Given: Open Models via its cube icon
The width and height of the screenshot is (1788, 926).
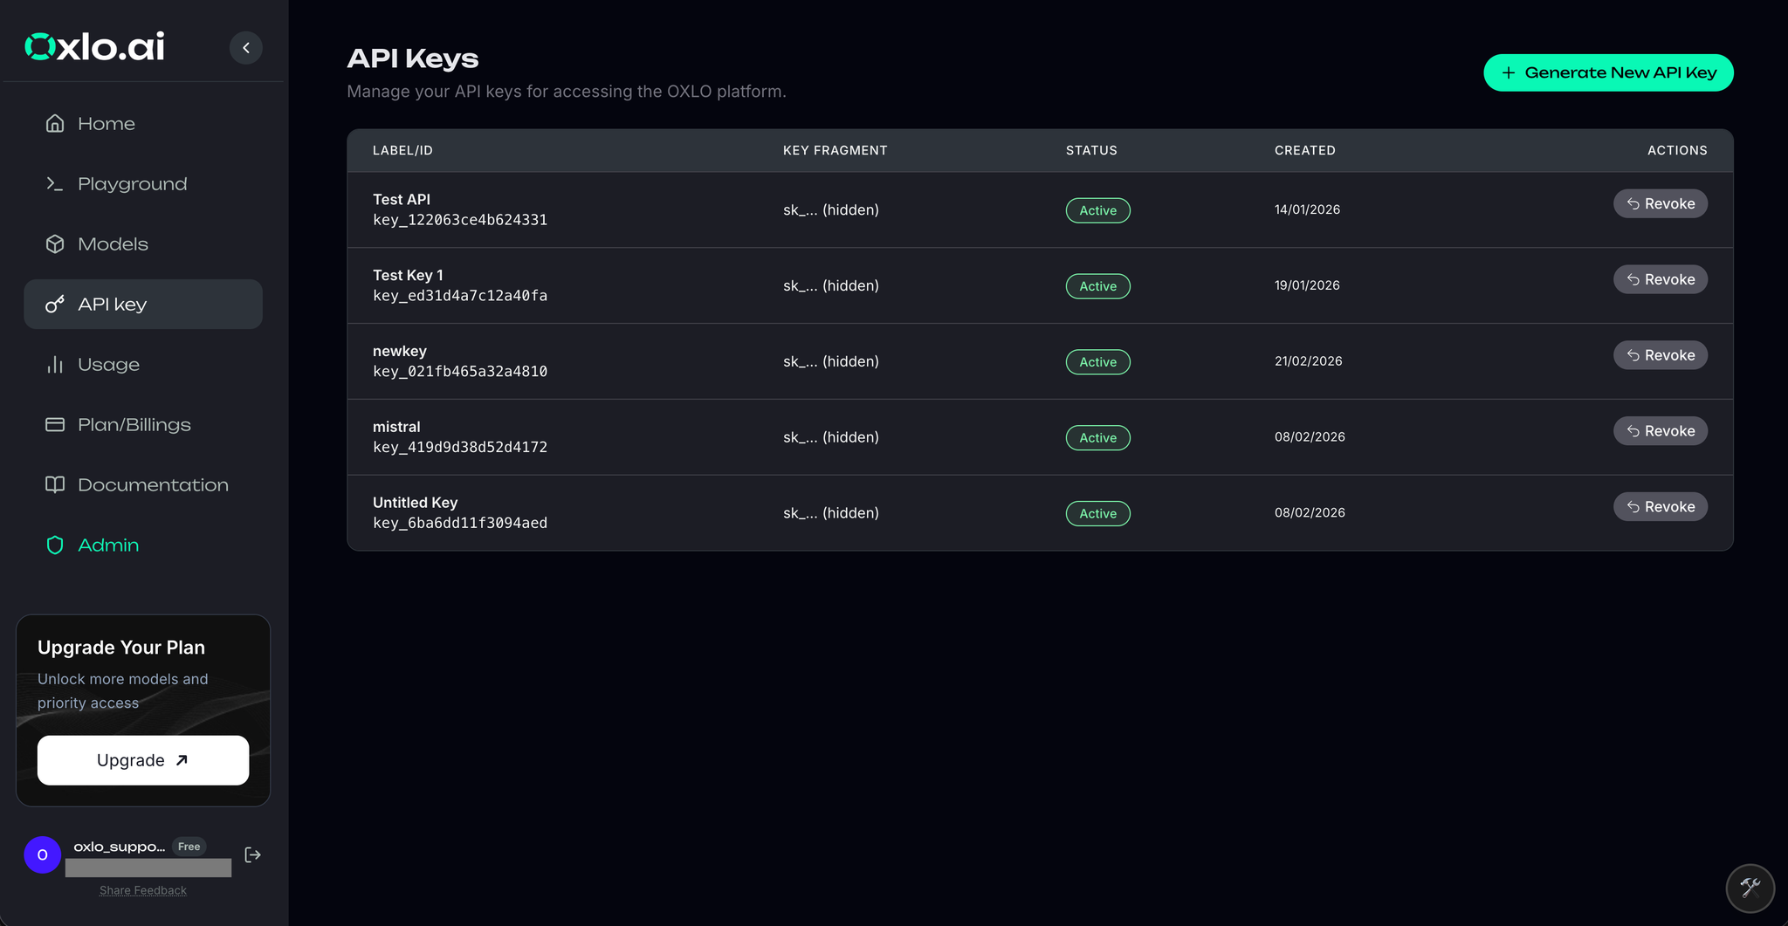Looking at the screenshot, I should (x=55, y=244).
